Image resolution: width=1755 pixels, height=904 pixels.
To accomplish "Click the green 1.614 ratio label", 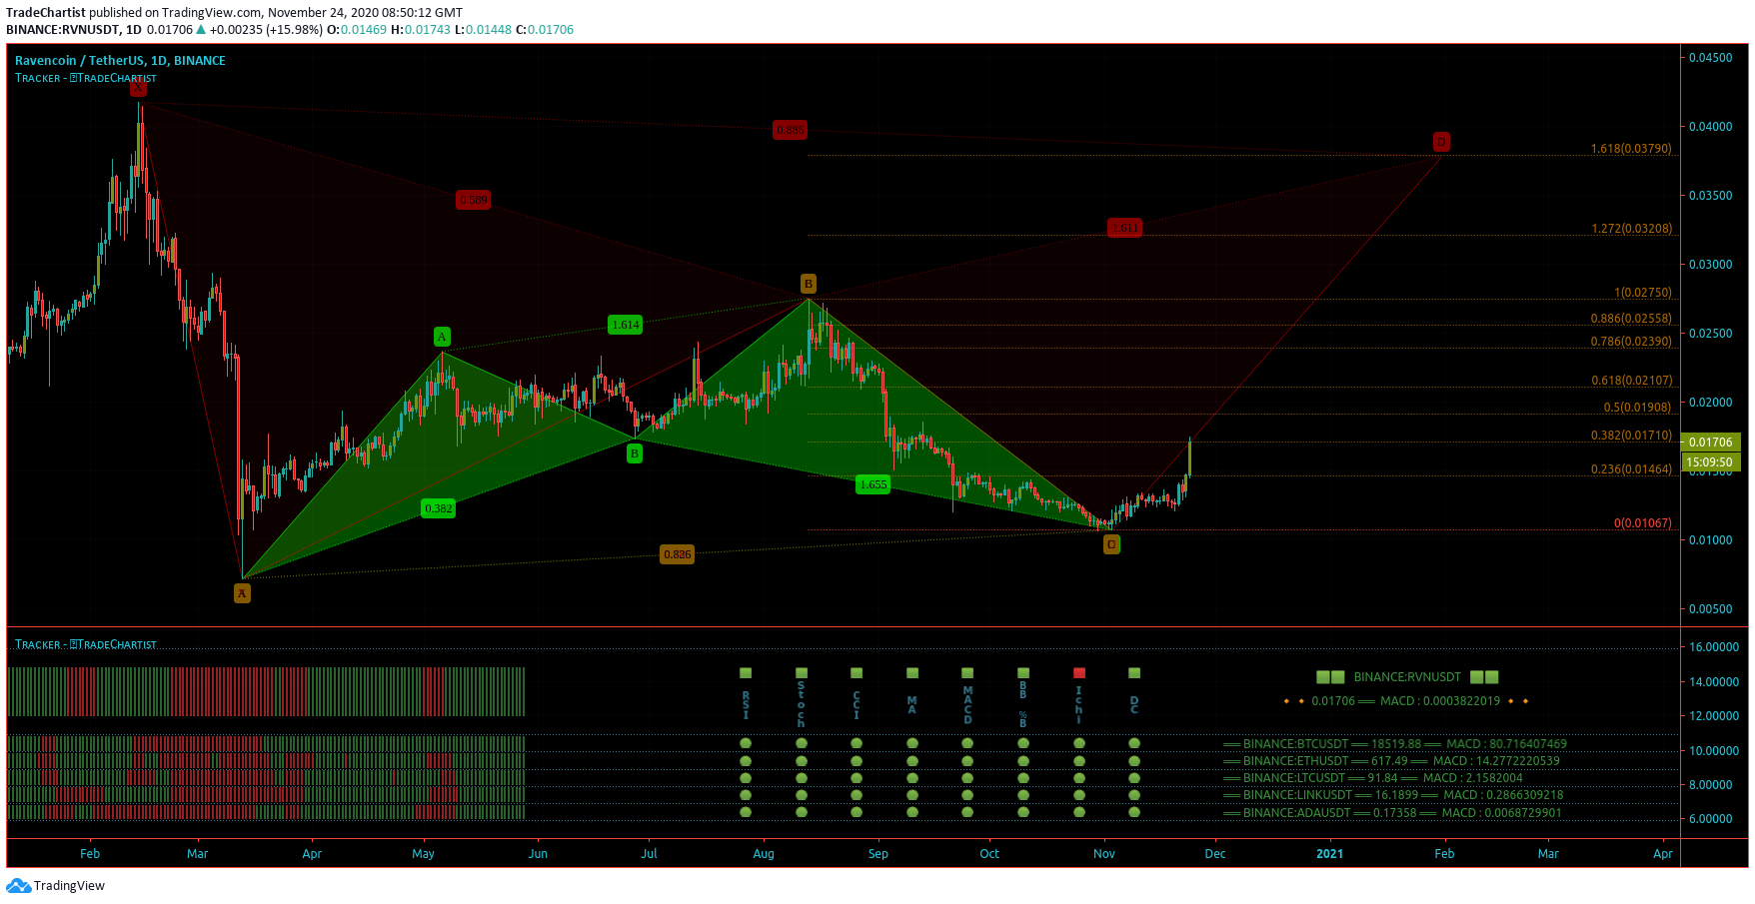I will (626, 325).
